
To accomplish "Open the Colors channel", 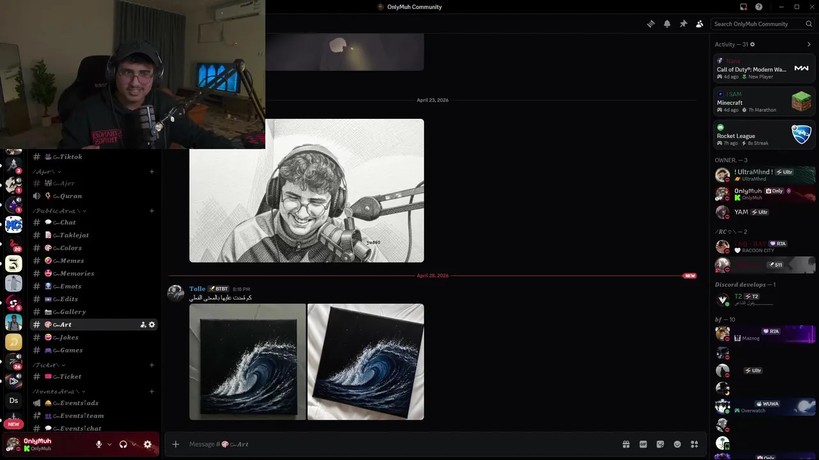I will click(x=94, y=248).
